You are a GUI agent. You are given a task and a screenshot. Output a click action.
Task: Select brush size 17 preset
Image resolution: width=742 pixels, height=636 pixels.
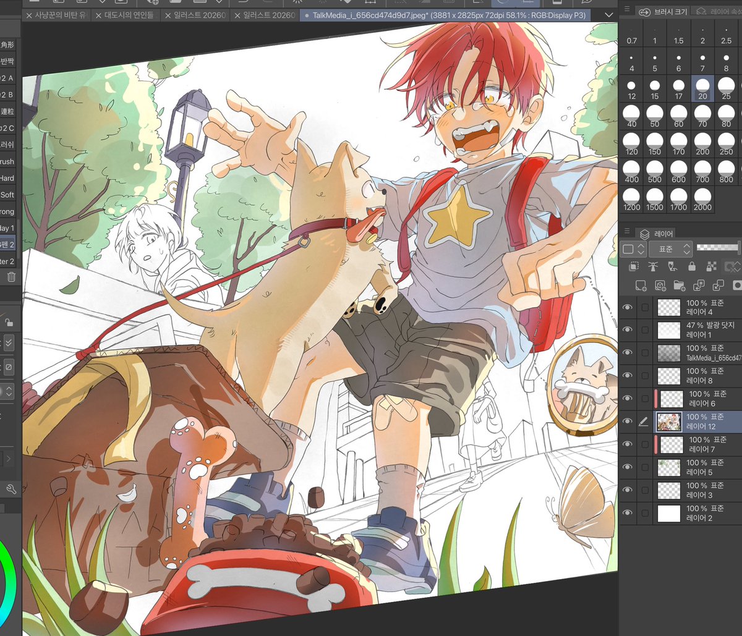[679, 90]
